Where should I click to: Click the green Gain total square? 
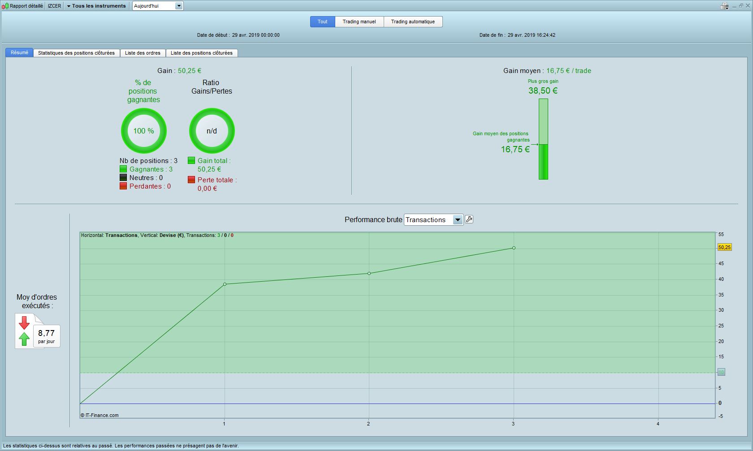tap(191, 161)
